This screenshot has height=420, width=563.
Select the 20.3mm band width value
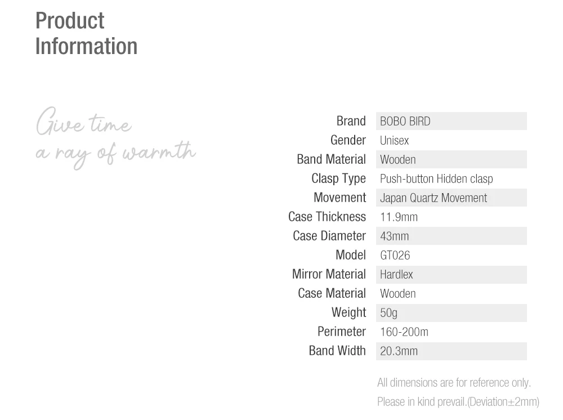pos(399,351)
